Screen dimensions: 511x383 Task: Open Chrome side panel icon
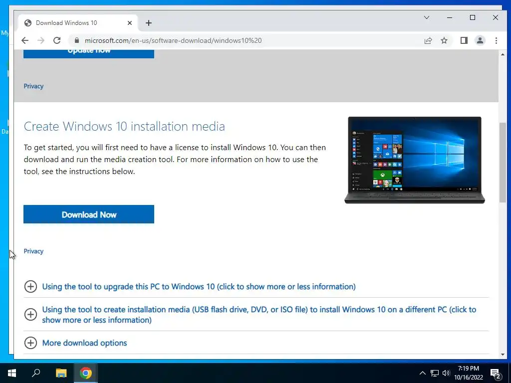(464, 40)
